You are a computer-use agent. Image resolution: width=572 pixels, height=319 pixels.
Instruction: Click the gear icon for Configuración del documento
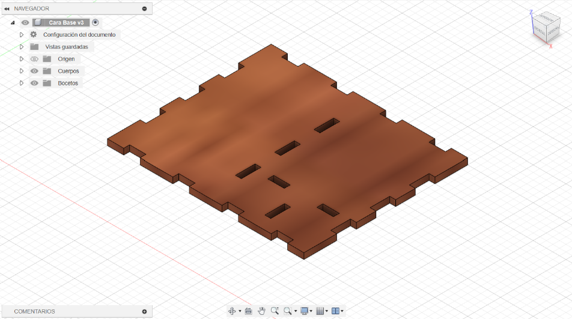34,35
